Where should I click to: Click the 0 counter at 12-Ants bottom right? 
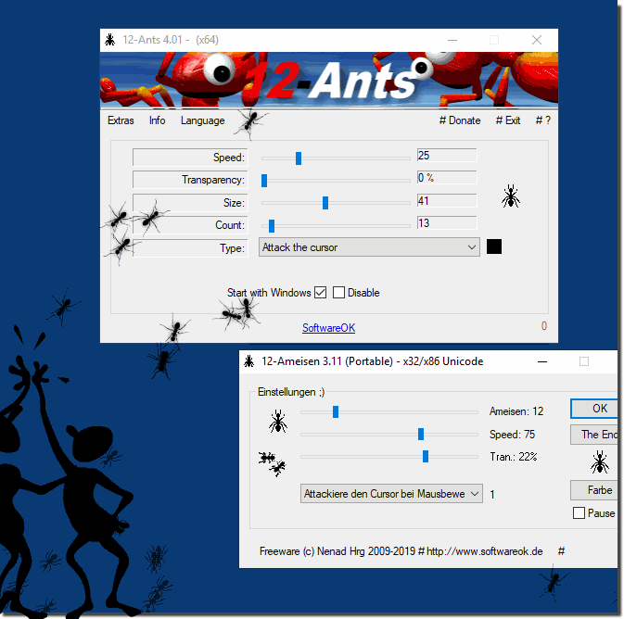(544, 326)
